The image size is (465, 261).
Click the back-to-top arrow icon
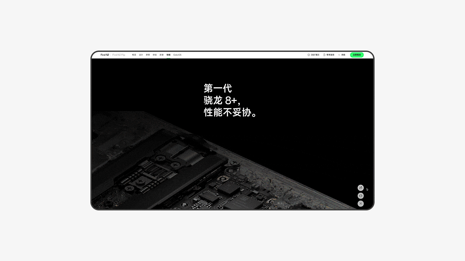(361, 204)
